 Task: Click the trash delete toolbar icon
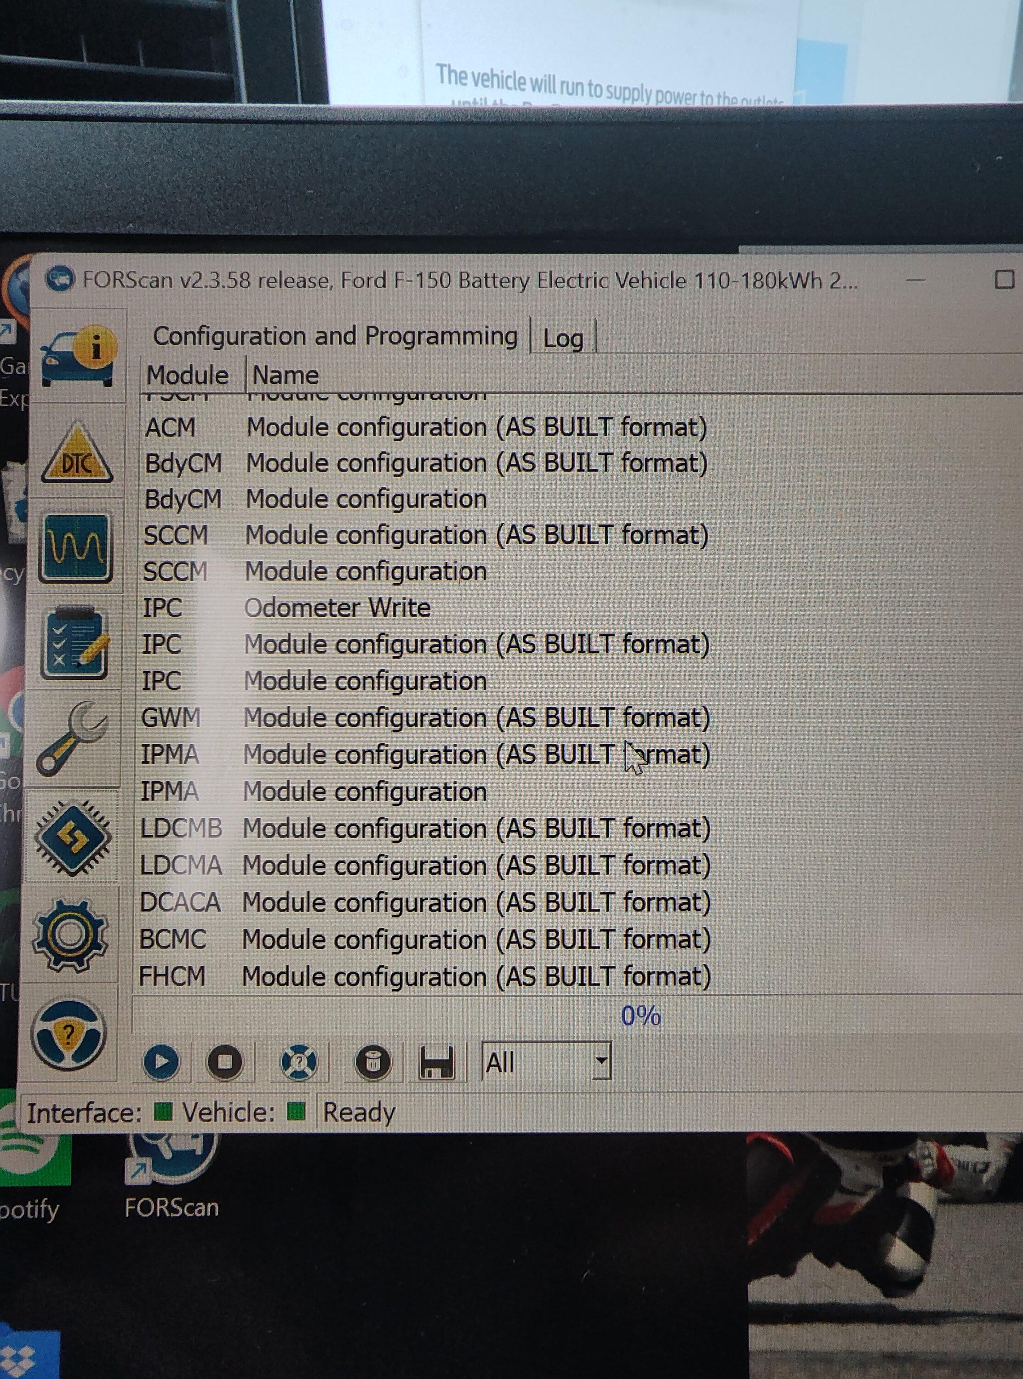[373, 1062]
